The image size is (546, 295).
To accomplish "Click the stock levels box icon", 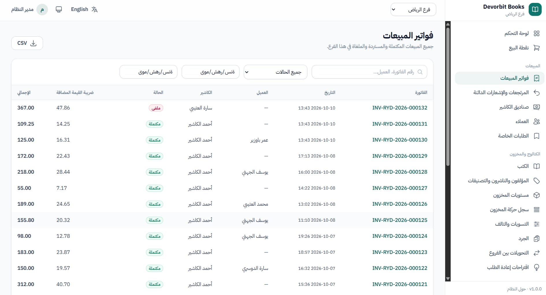I will pos(536,195).
